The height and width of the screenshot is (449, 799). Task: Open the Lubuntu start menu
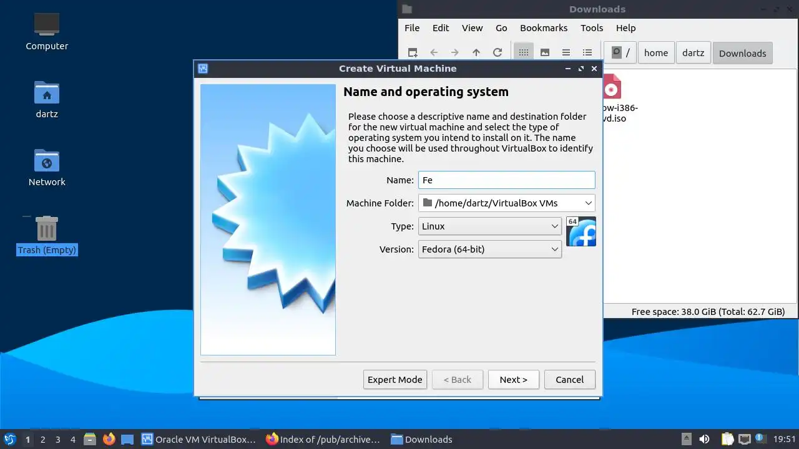[9, 440]
